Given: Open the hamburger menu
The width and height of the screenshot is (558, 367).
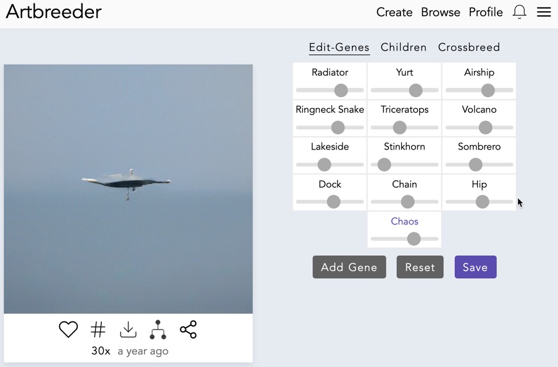Looking at the screenshot, I should pyautogui.click(x=544, y=12).
